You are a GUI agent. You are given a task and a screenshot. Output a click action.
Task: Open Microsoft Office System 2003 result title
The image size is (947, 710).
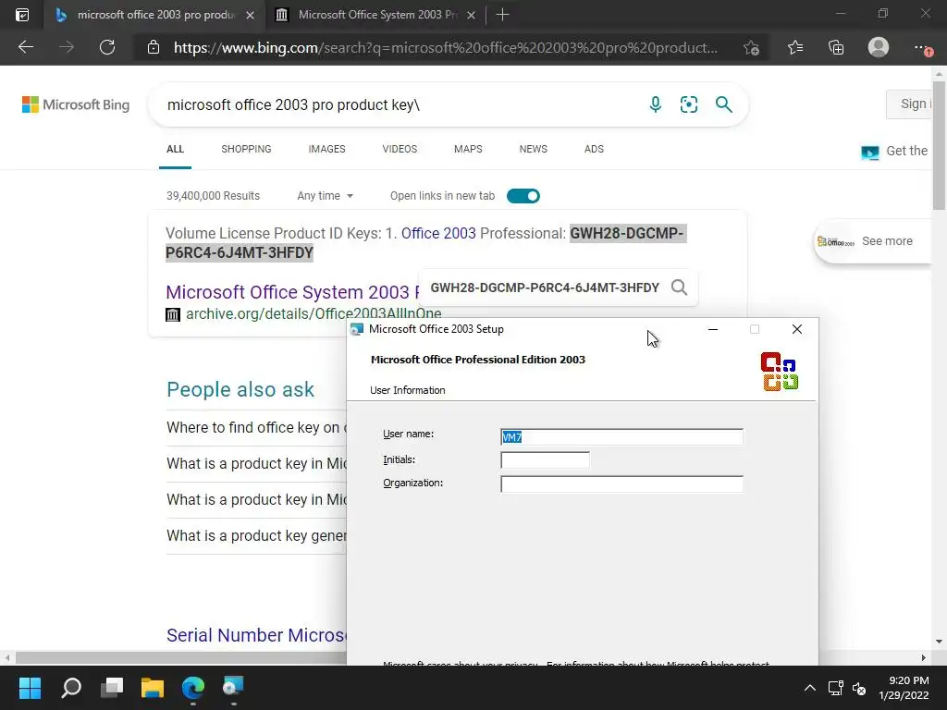[292, 292]
